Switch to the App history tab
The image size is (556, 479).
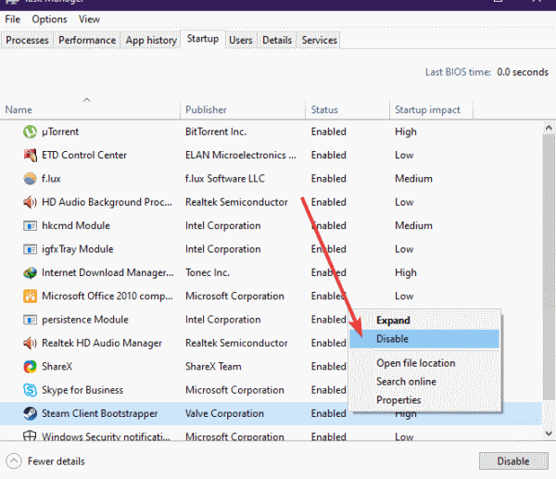pyautogui.click(x=151, y=40)
